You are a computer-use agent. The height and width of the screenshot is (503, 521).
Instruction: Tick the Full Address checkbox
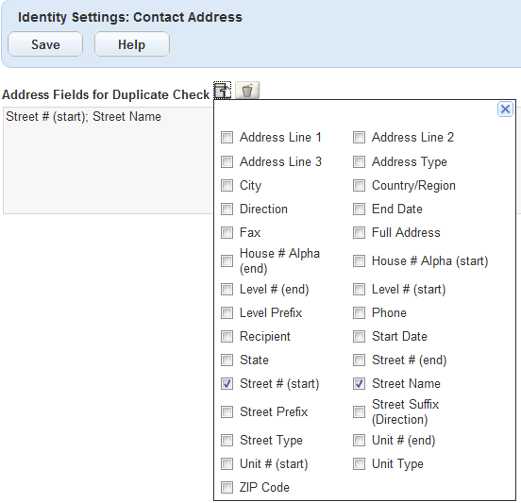[359, 232]
